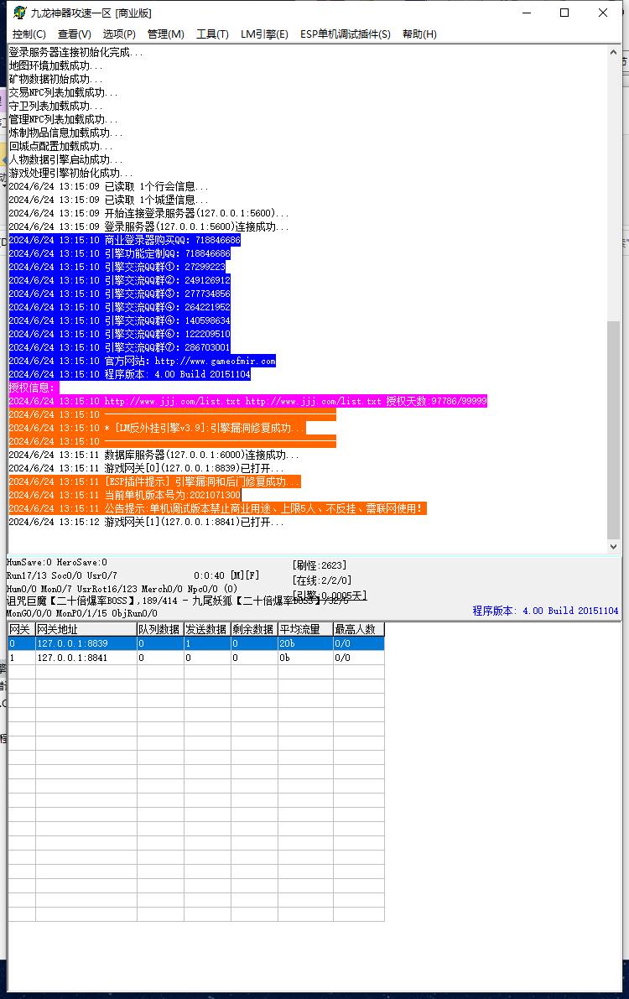Select gateway row 127.0.0.1:8839
629x999 pixels.
point(195,643)
